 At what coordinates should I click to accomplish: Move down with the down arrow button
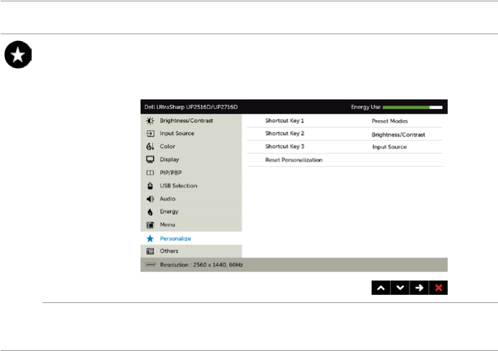point(400,287)
